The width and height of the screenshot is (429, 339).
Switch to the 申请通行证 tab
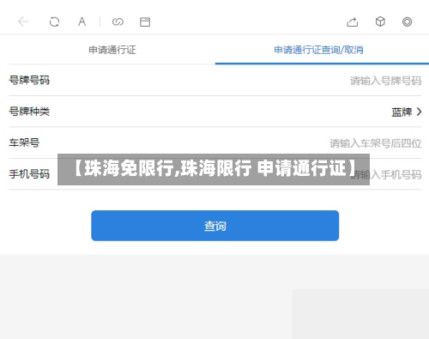click(112, 50)
